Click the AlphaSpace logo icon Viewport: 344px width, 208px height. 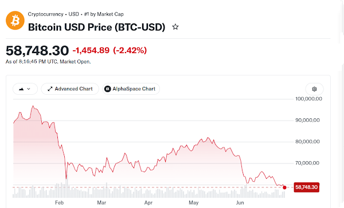(x=108, y=89)
